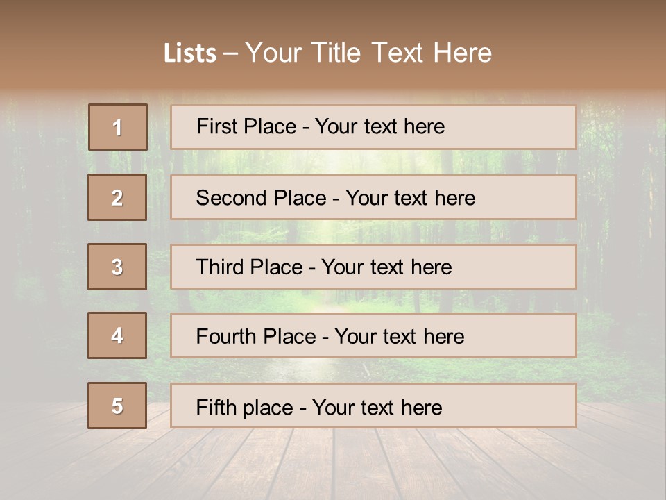Click the 'Fifth place - Your text here' bar
Viewport: 666px width, 500px height.
coord(373,406)
